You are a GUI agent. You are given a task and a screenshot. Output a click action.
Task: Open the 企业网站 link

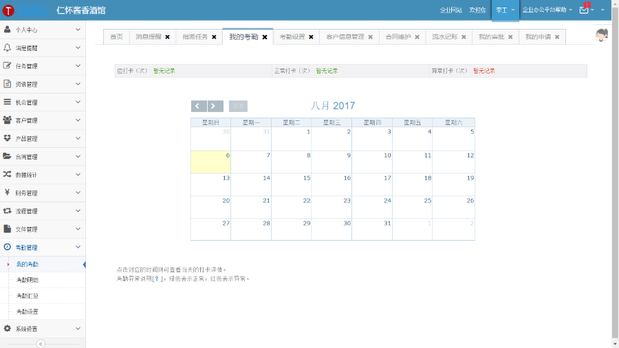pyautogui.click(x=450, y=10)
